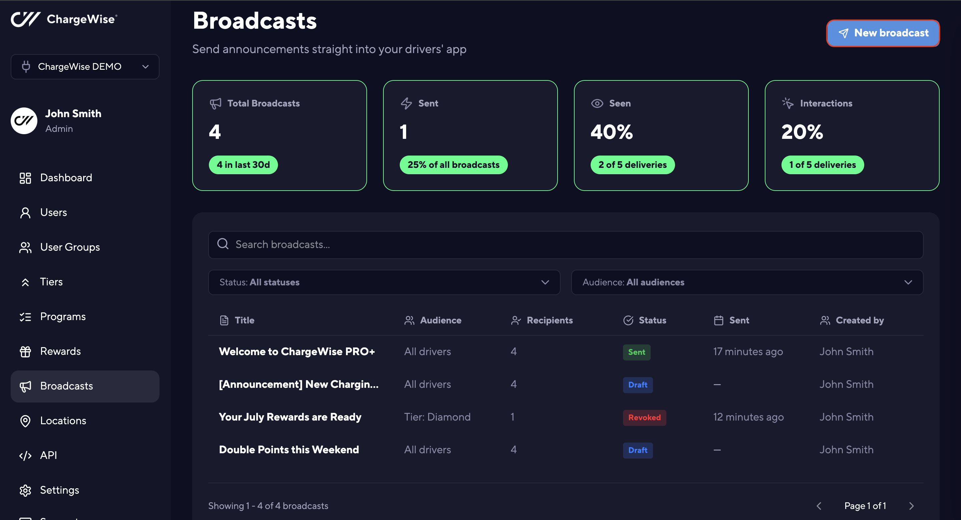Click the Rewards gift icon
Screen dimensions: 961x520
(x=25, y=351)
